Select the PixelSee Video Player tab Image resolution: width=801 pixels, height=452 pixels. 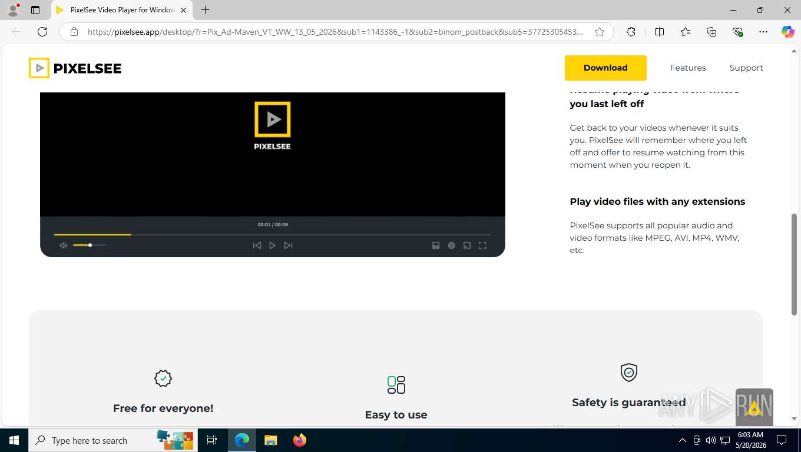[122, 10]
